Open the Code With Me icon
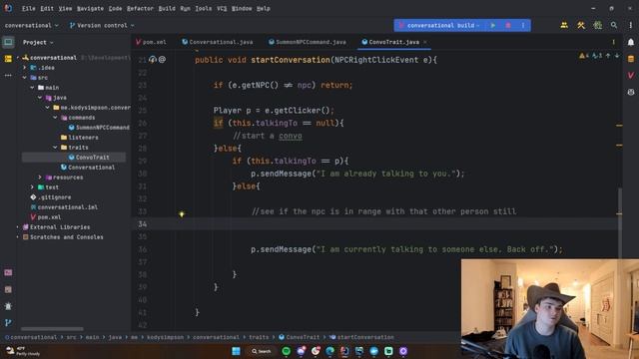Image resolution: width=639 pixels, height=359 pixels. (x=564, y=25)
